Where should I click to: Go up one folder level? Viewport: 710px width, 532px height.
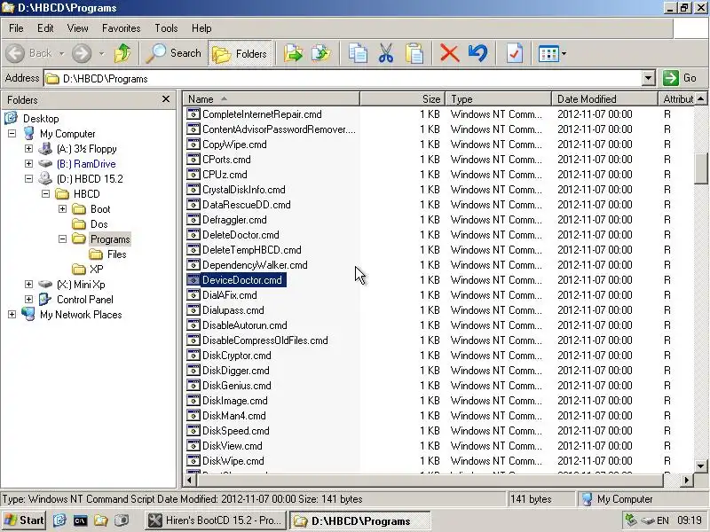[x=122, y=53]
